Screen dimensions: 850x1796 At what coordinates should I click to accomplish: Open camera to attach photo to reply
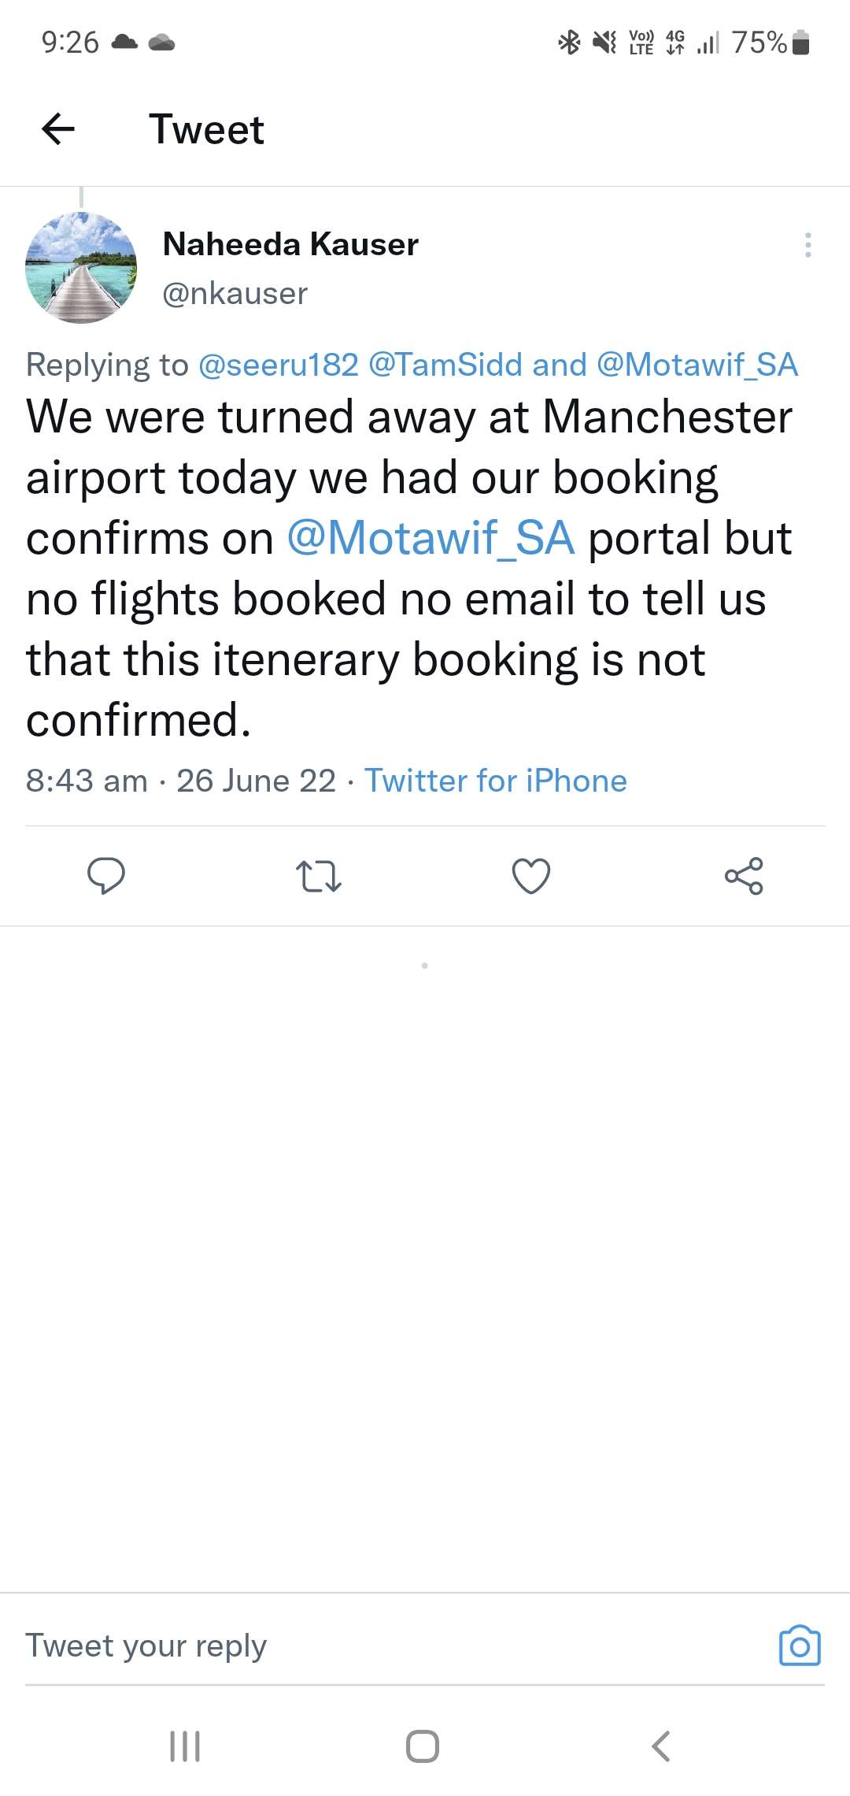click(x=800, y=1646)
